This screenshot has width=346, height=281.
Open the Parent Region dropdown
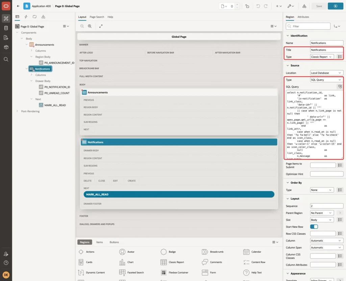coord(322,213)
